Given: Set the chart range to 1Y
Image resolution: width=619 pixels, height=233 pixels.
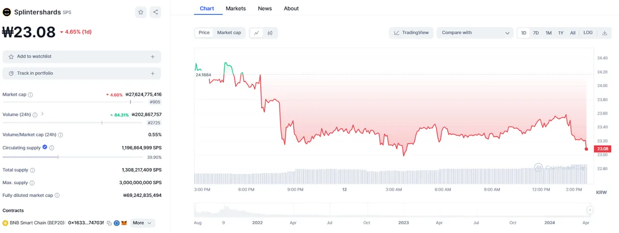Looking at the screenshot, I should point(561,33).
